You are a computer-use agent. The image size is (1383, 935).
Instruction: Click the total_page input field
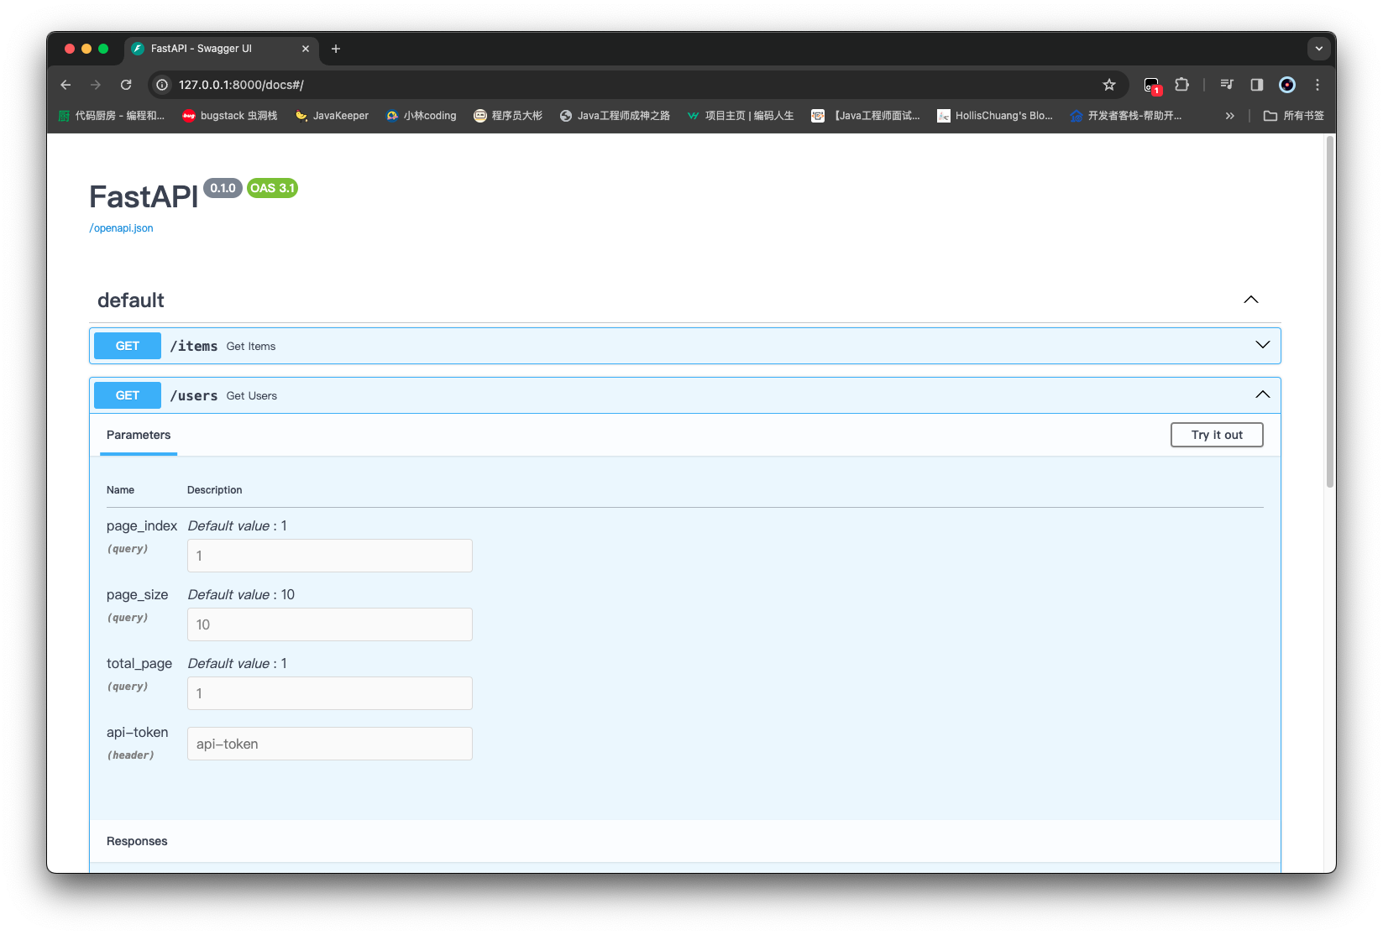pos(330,693)
